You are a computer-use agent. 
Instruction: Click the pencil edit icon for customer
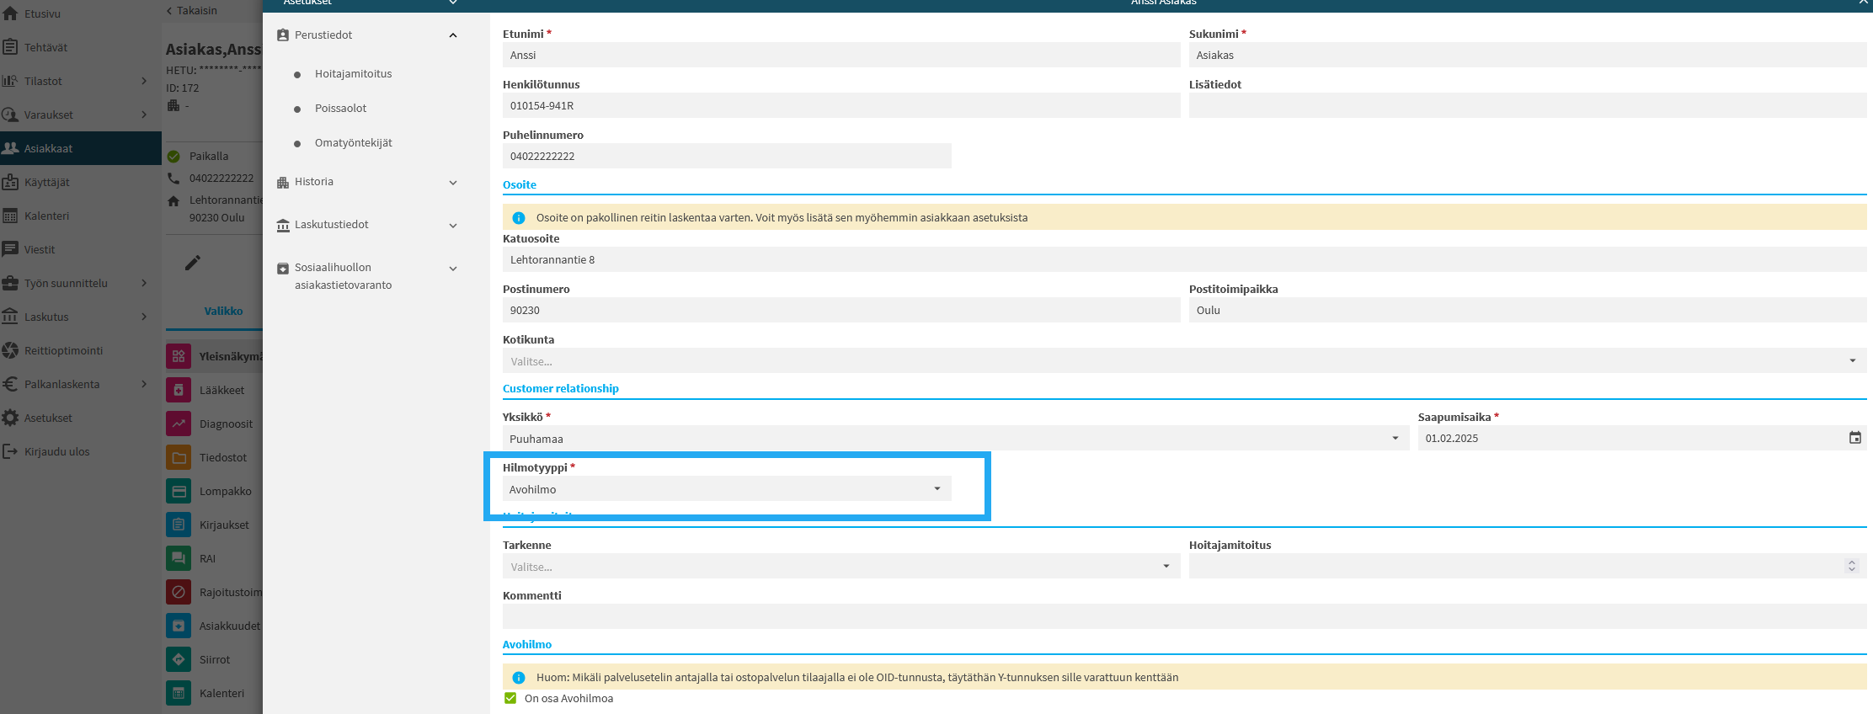coord(193,263)
